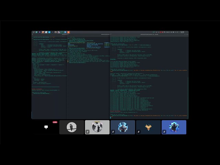The width and height of the screenshot is (220, 165).
Task: Select the right terminal window title
Action: coord(149,34)
